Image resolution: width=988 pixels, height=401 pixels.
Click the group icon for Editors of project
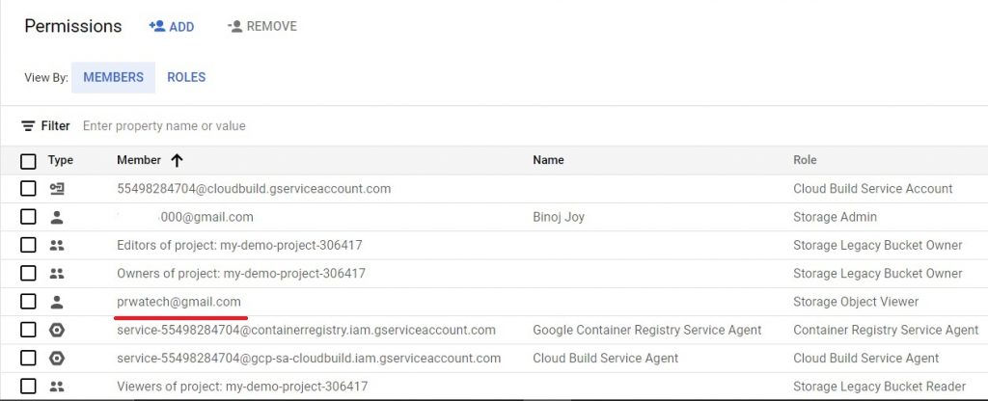click(57, 246)
